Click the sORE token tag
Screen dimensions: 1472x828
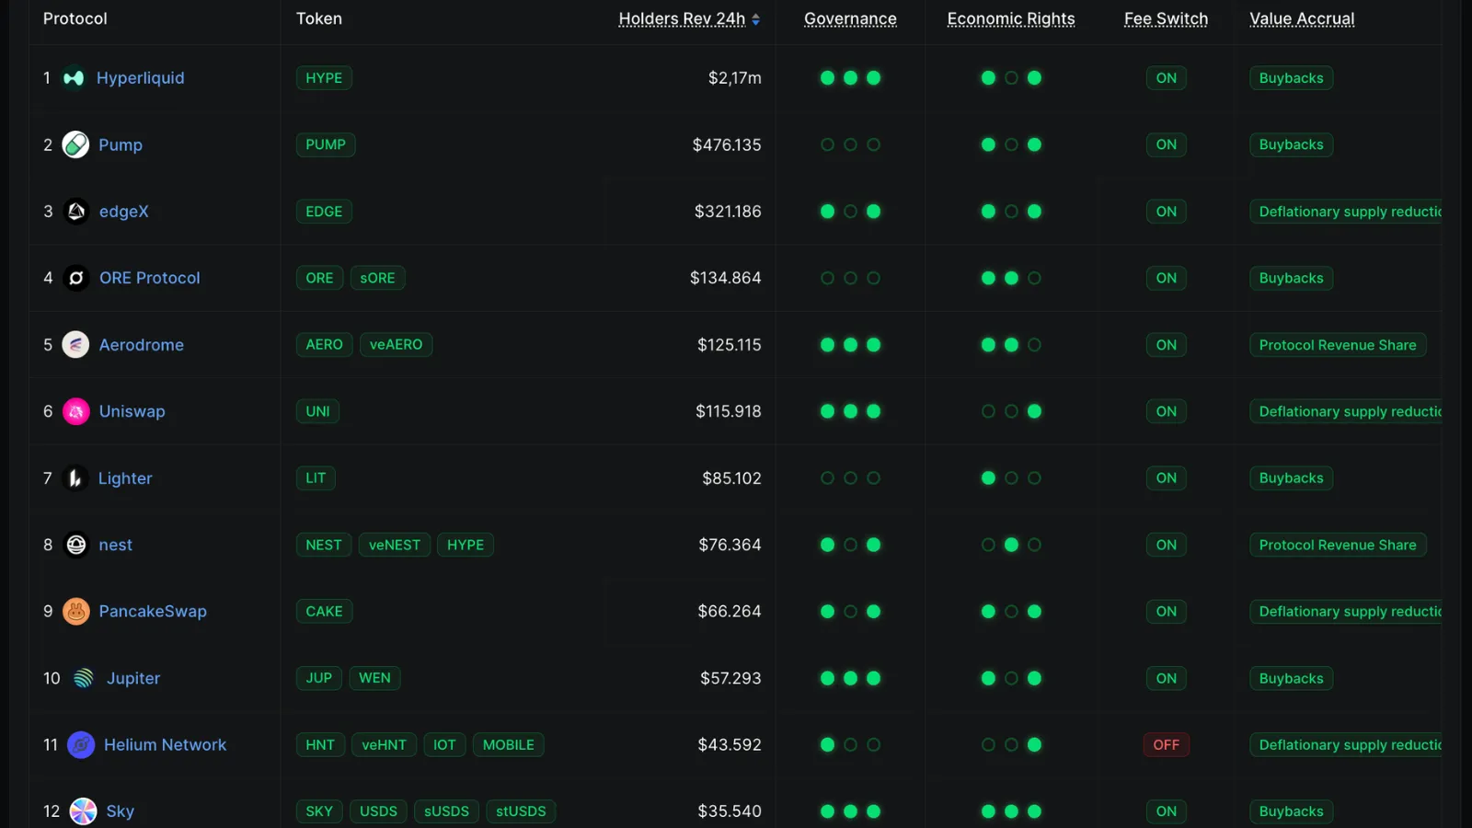pos(377,278)
